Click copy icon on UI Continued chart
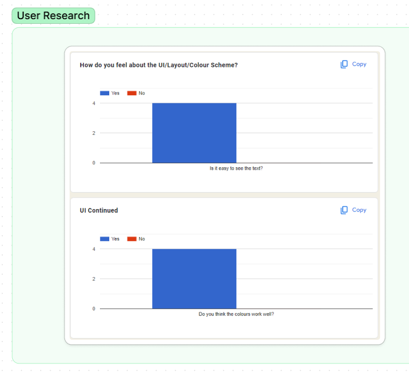Viewport: 409px width, 374px height. [344, 210]
